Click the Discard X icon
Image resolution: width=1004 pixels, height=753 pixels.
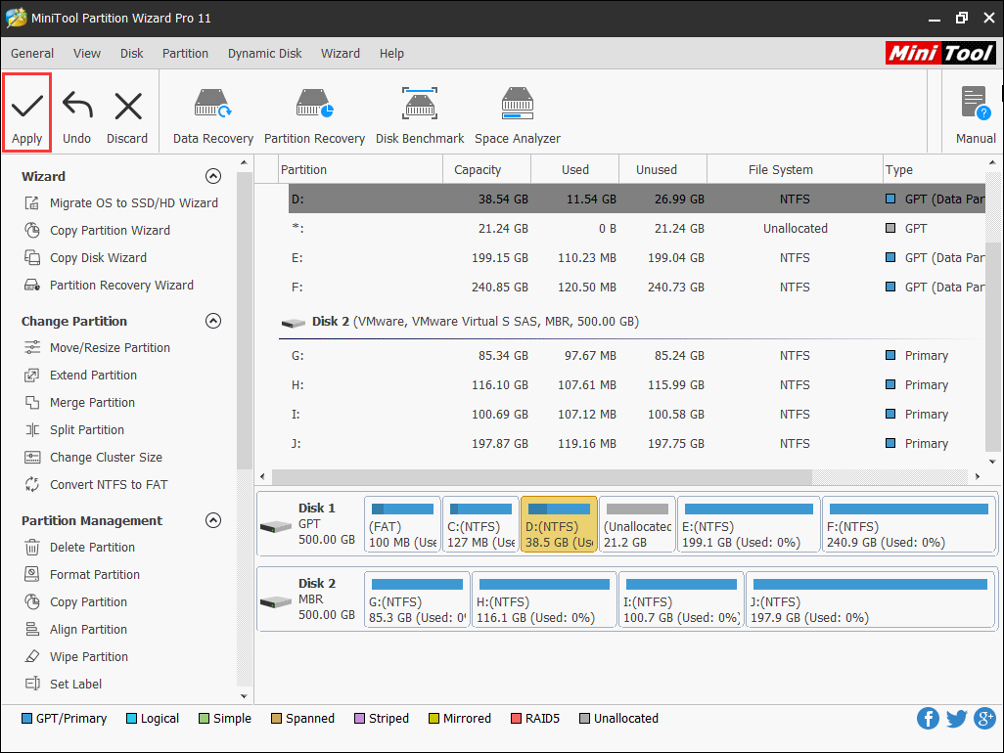point(128,106)
